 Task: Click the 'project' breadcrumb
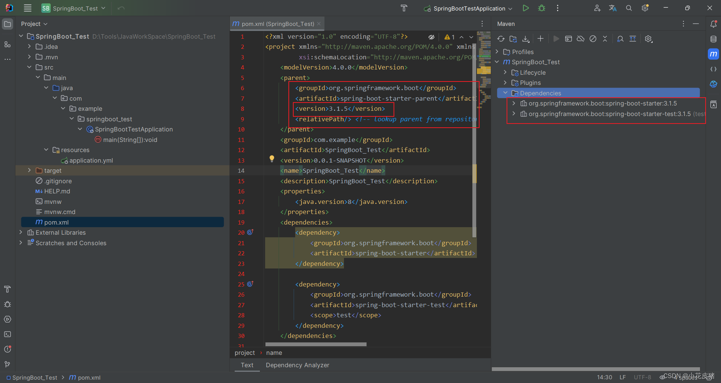[x=245, y=353]
